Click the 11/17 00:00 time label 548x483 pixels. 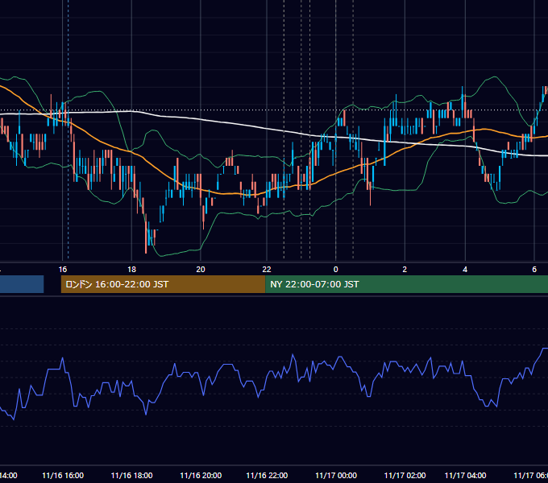pos(336,475)
